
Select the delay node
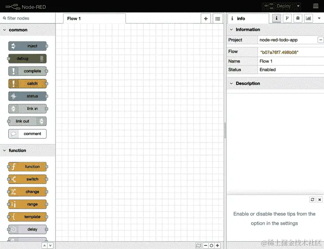27,229
